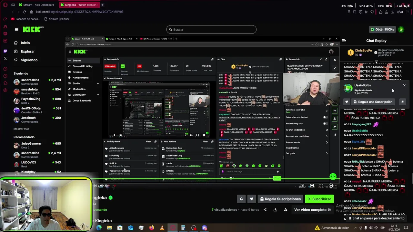Screen dimensions: 413x232
Task: Open LUDOVICI channel in Recomendado list
Action: point(37,164)
